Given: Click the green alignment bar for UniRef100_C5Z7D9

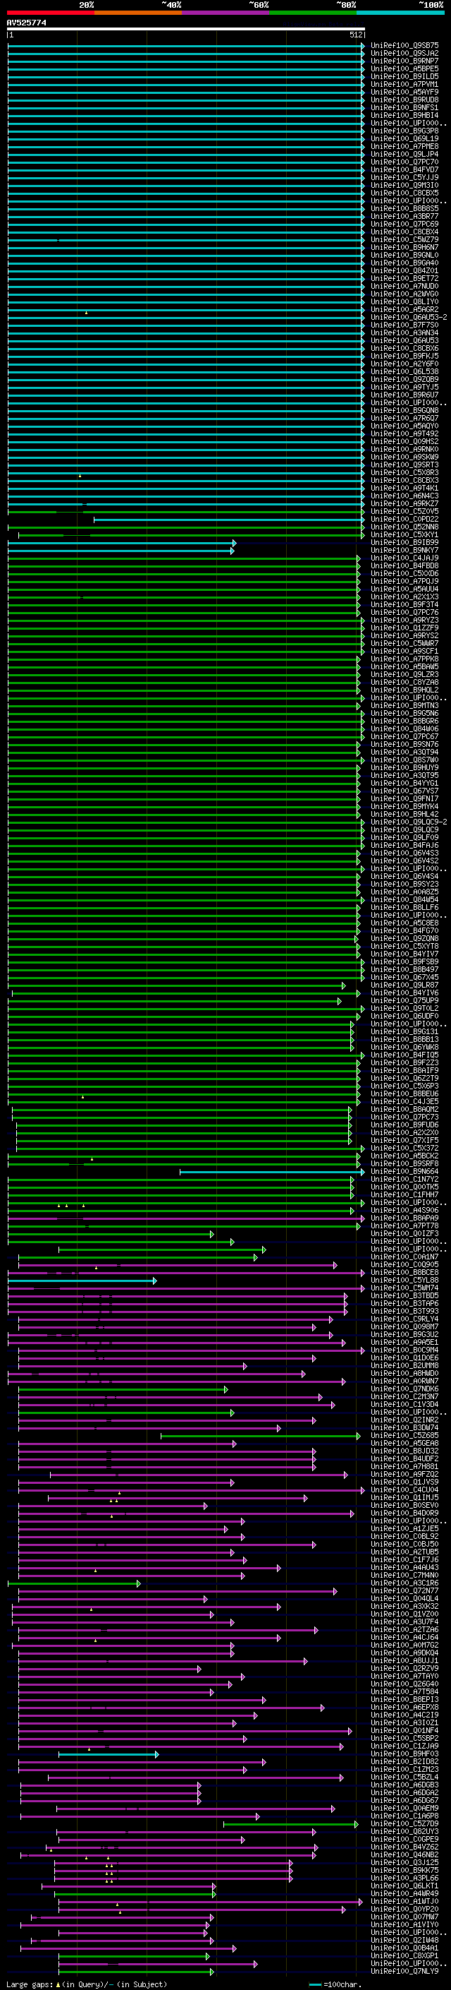Looking at the screenshot, I should click(x=290, y=1824).
